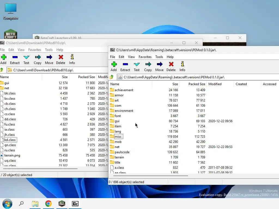Click Add icon in PEMod010.zip window
The image size is (279, 209).
coord(4,57)
